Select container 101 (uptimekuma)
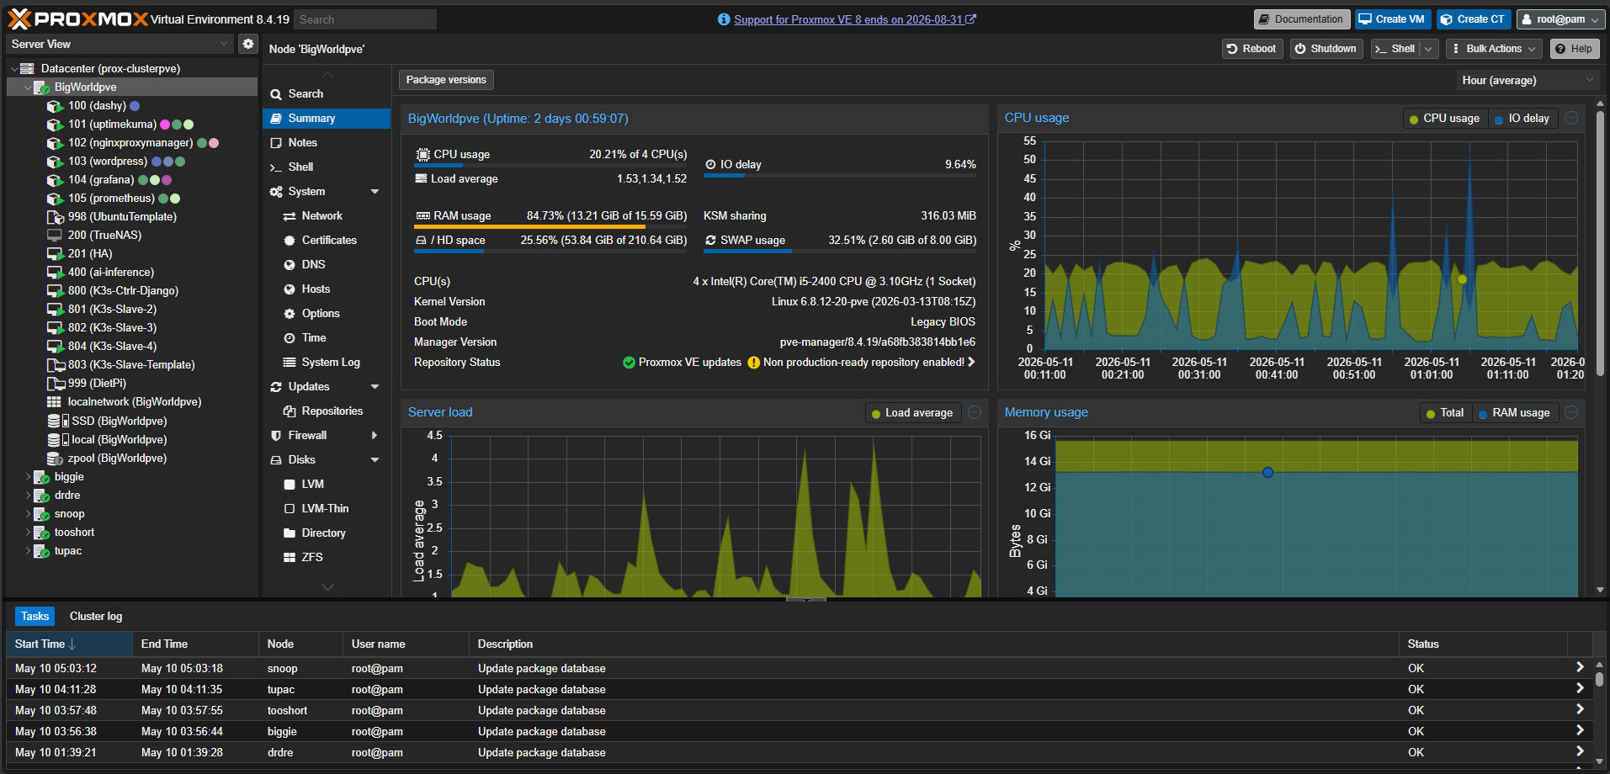 112,125
